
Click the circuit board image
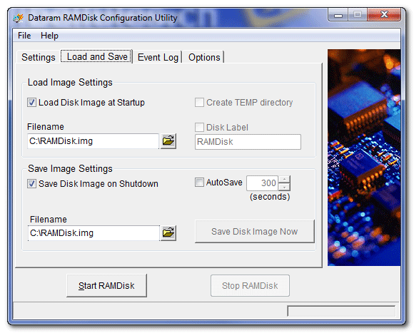364,158
